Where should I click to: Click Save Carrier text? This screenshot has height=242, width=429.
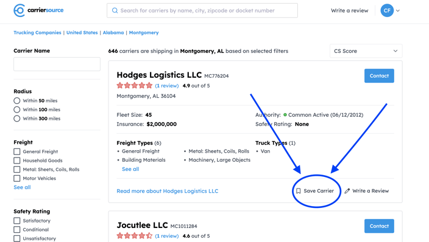pos(319,191)
